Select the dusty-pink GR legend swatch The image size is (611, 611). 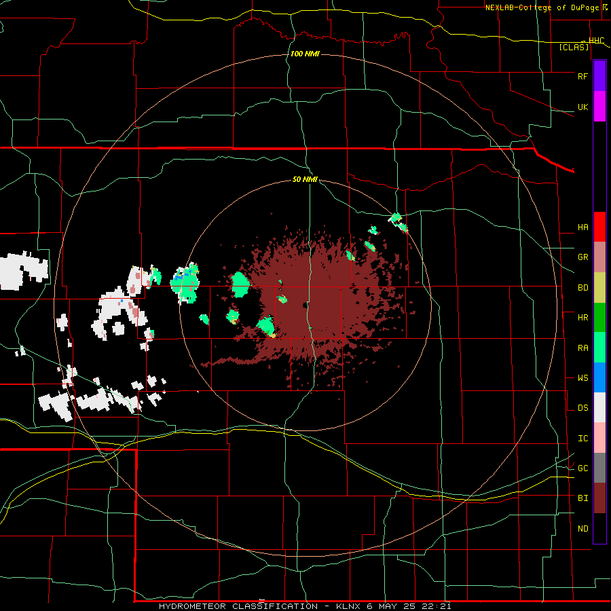[599, 257]
